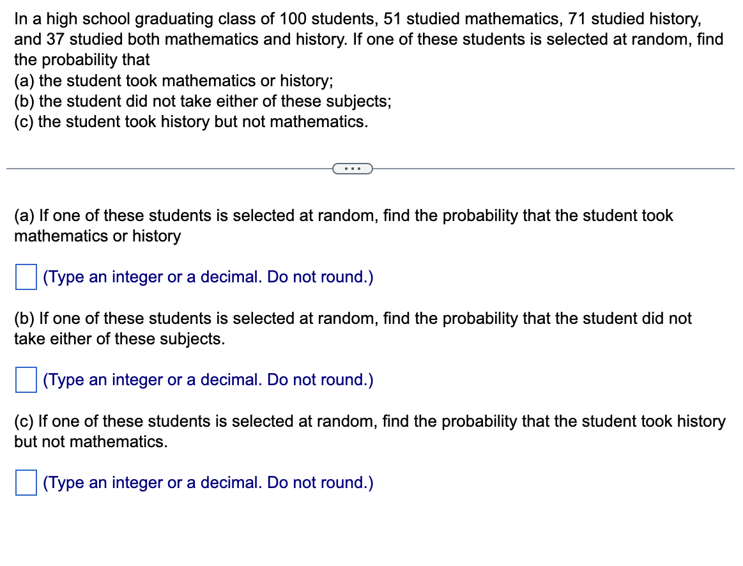Place cursor in the part (b) entry box

point(26,380)
